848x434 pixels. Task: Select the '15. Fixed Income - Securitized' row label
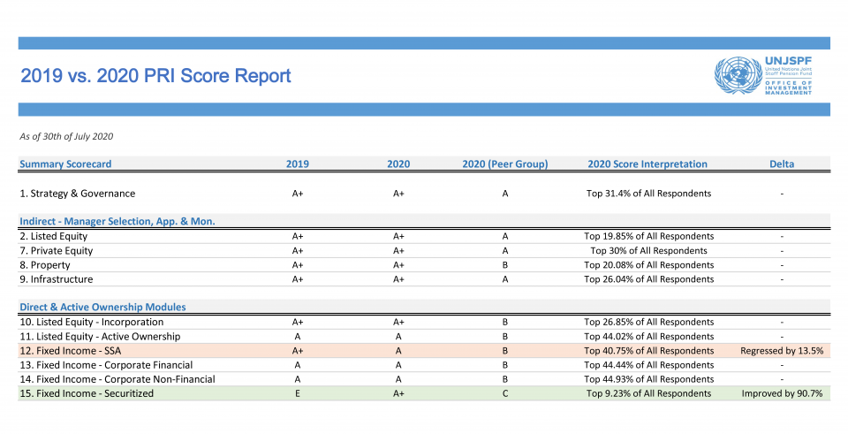click(x=87, y=393)
